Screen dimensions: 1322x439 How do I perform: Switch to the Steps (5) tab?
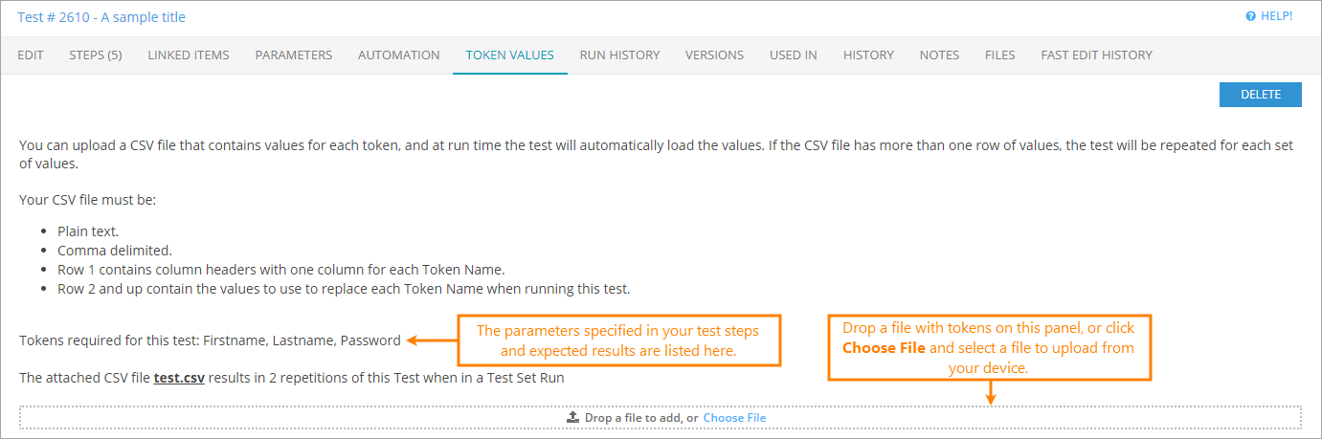[x=96, y=55]
